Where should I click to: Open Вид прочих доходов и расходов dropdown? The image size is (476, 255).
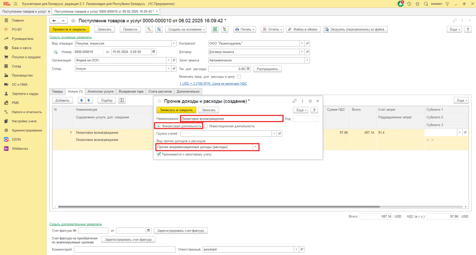(x=255, y=147)
